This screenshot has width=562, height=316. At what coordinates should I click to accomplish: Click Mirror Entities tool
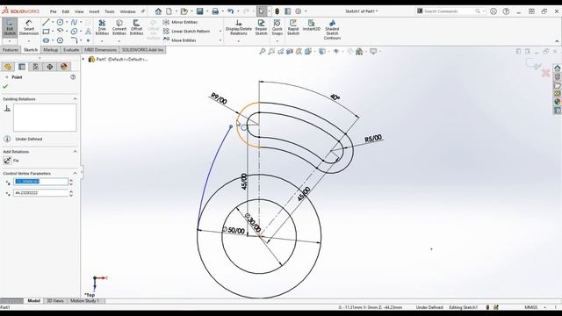[x=181, y=22]
